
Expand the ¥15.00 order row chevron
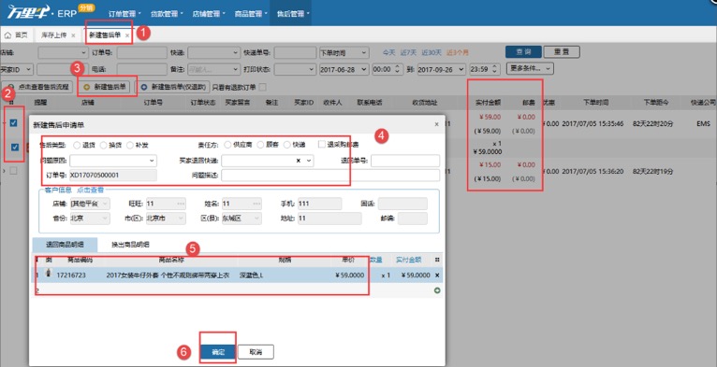pos(4,171)
